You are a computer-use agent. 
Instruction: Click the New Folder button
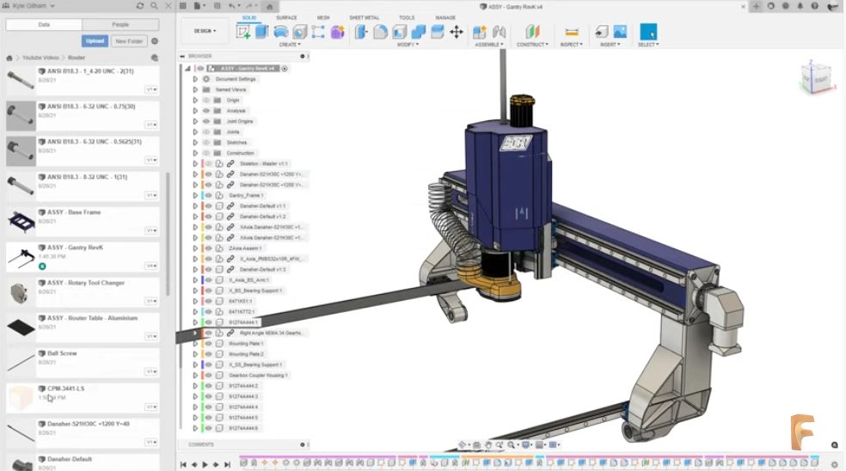(x=129, y=40)
